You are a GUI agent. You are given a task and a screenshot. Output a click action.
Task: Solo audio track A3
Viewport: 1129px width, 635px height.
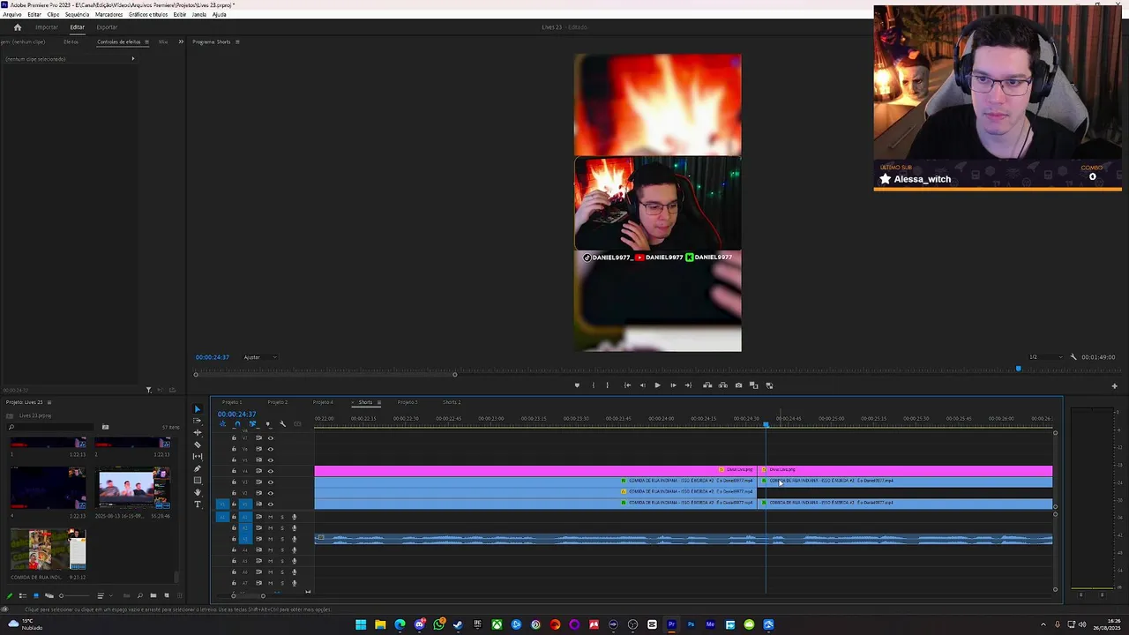pyautogui.click(x=282, y=539)
